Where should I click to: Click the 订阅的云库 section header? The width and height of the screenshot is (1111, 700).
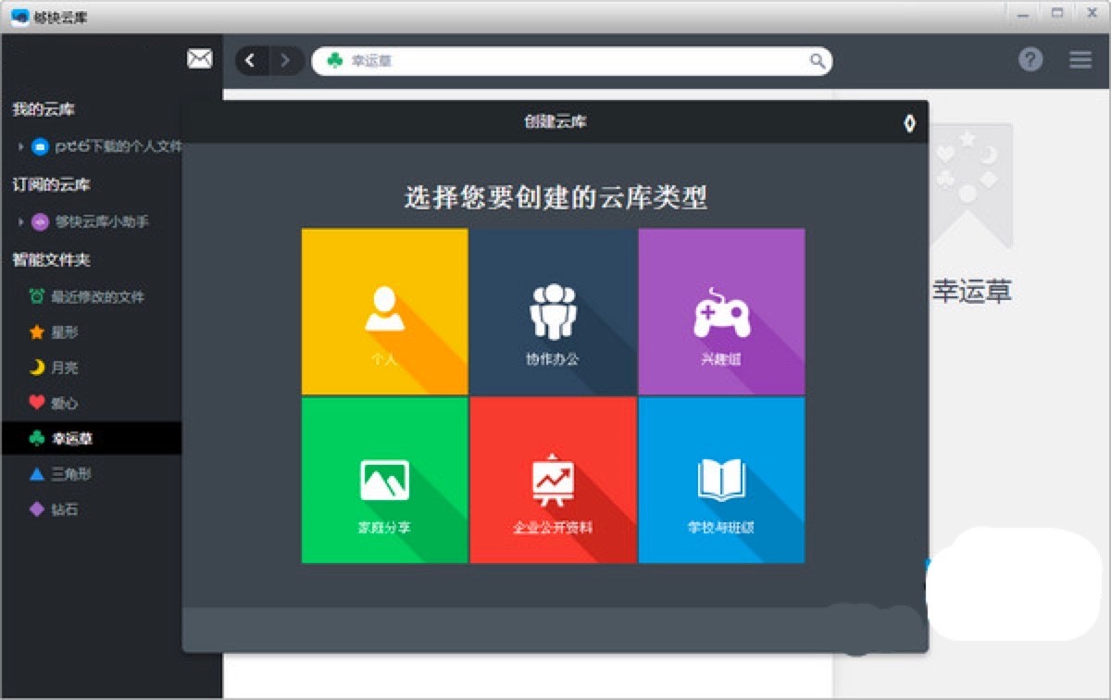(x=51, y=184)
